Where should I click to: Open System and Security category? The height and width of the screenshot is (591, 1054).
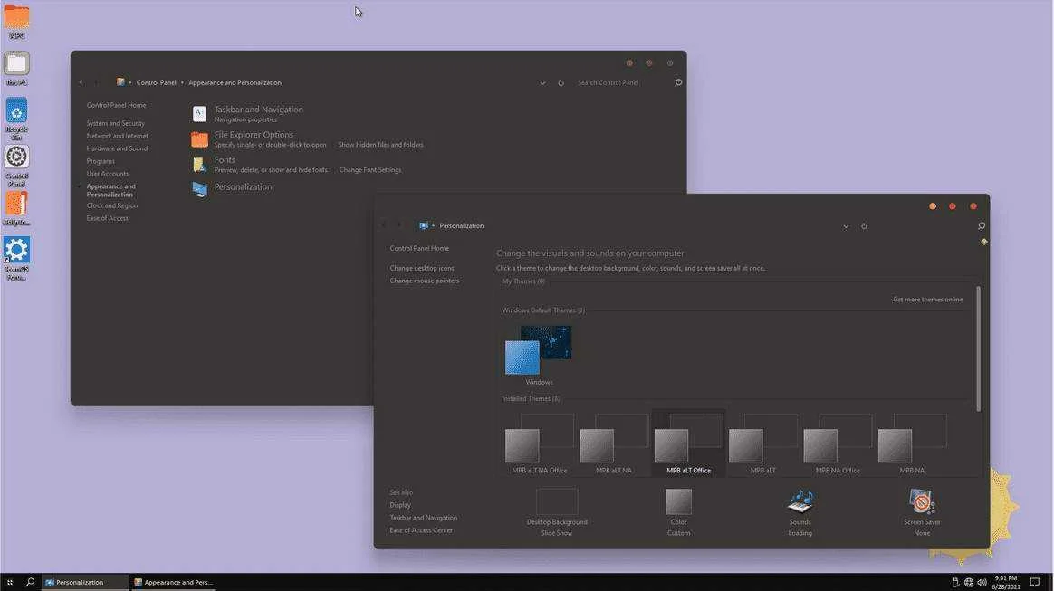click(x=116, y=124)
